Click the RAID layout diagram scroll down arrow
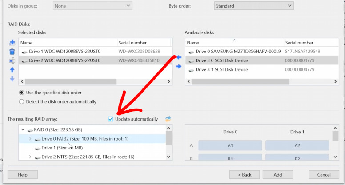The width and height of the screenshot is (345, 185). pyautogui.click(x=335, y=157)
